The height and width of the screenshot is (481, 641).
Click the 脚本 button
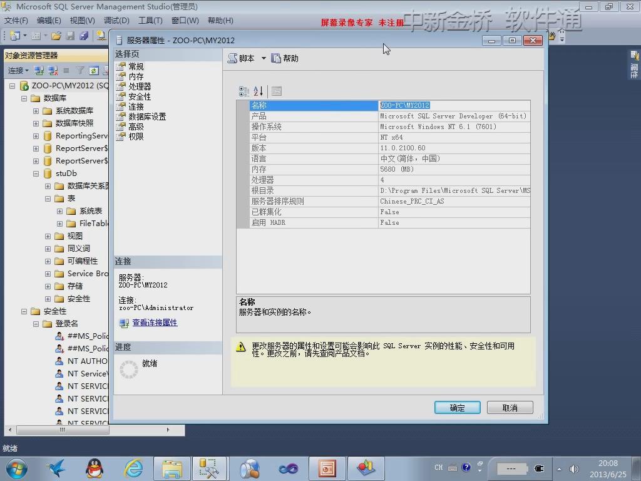242,58
